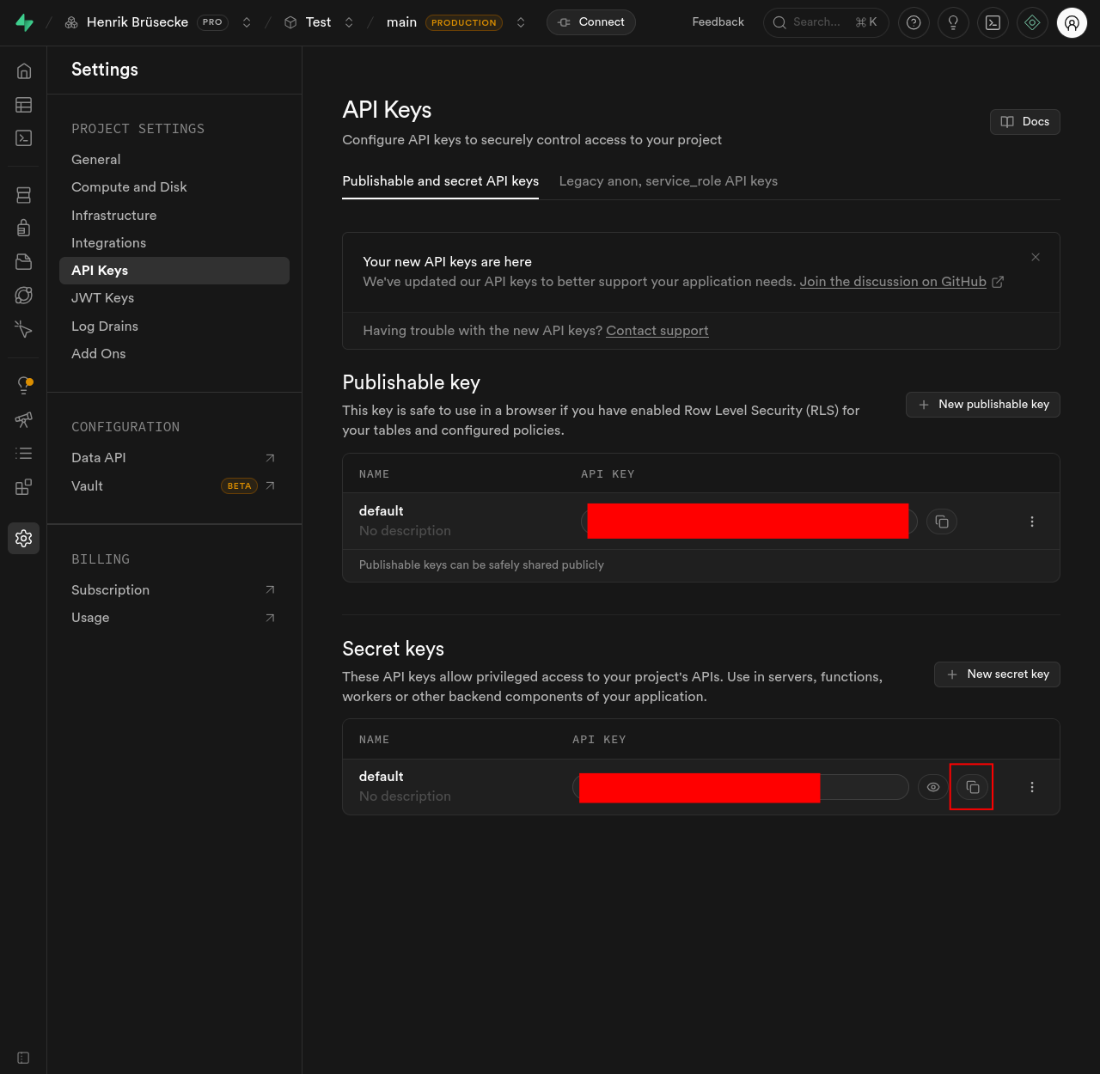1100x1074 pixels.
Task: Open the organization switcher next to Henrik Brüsecke
Action: click(x=247, y=22)
